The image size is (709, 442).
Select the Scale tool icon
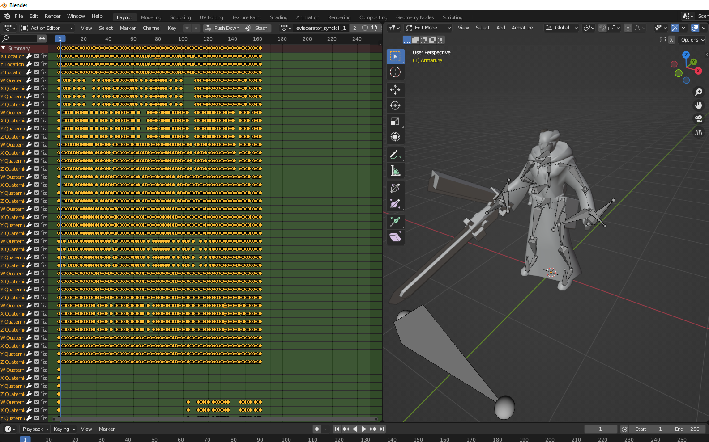(x=395, y=121)
